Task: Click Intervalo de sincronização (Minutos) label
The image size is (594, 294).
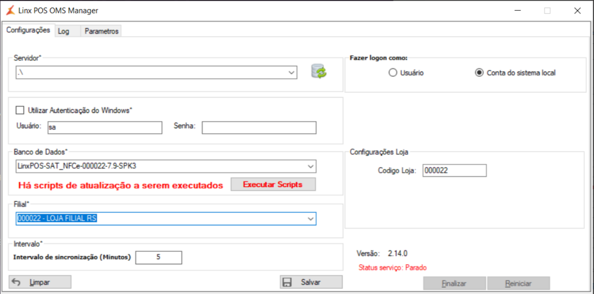Action: [72, 257]
